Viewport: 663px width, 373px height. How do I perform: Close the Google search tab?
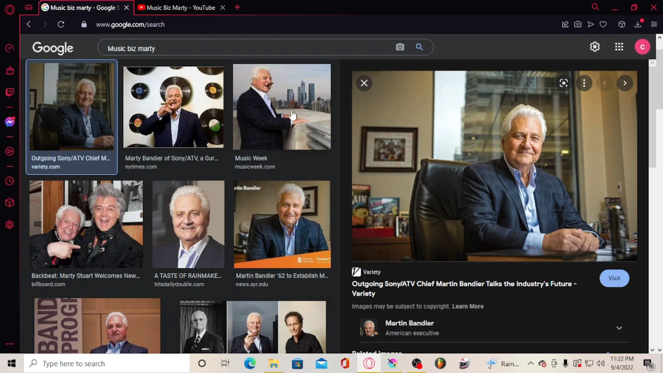pyautogui.click(x=126, y=8)
